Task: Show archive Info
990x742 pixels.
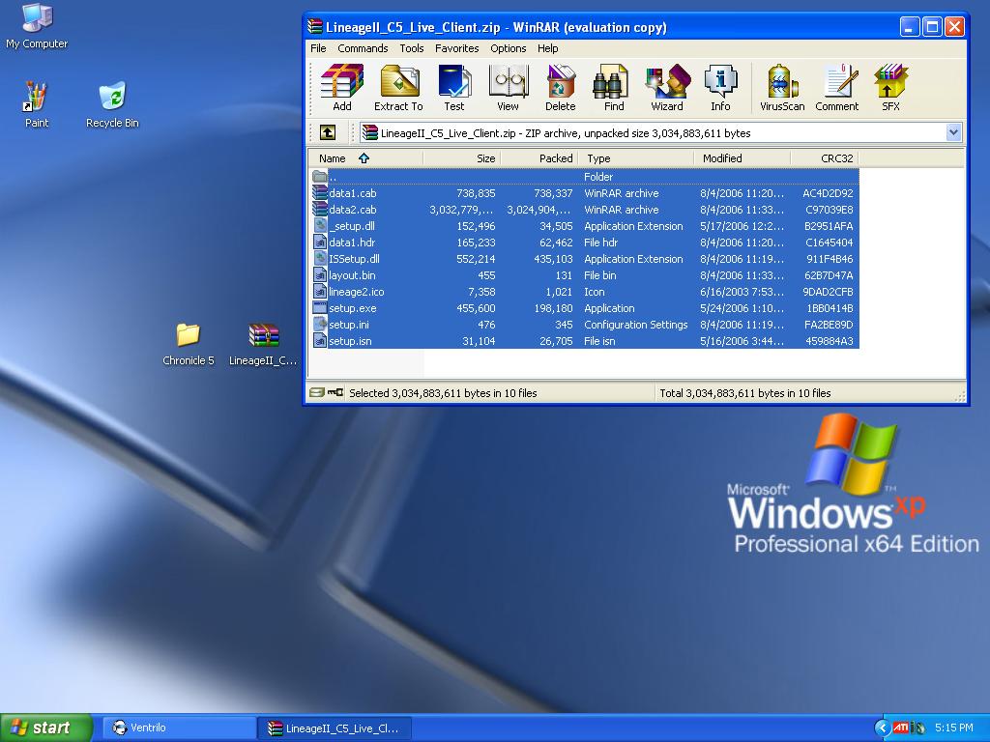Action: click(720, 88)
